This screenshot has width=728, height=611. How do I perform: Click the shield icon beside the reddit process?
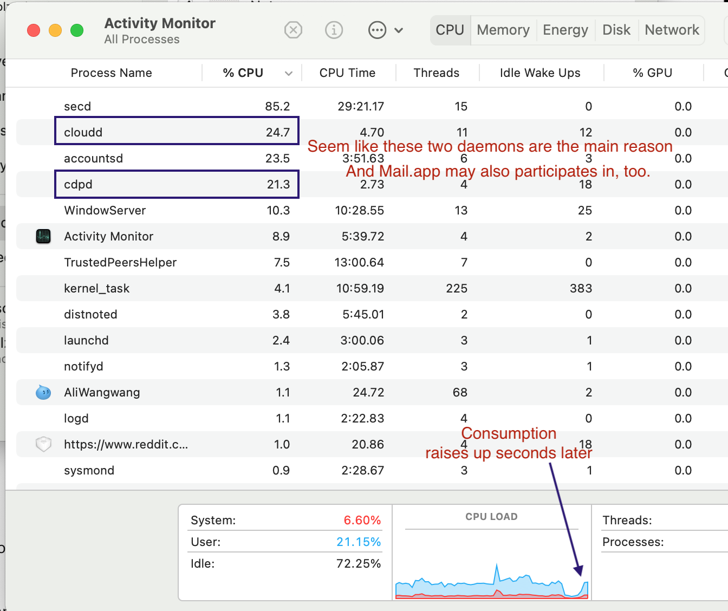(x=43, y=444)
